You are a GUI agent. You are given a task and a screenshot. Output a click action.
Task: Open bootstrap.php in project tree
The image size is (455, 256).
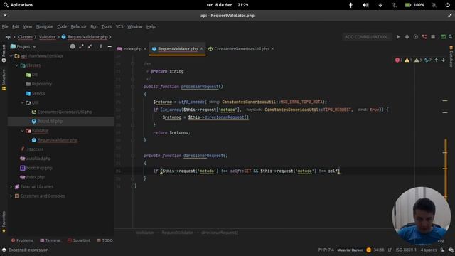coord(36,168)
